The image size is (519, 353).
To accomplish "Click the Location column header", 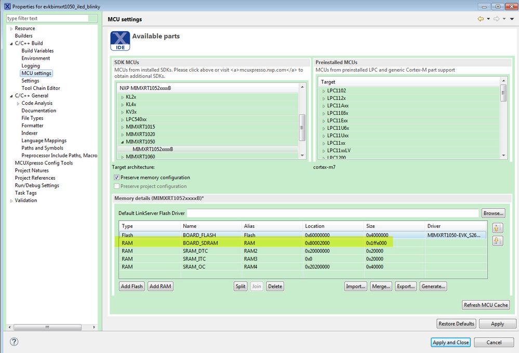I will [333, 226].
